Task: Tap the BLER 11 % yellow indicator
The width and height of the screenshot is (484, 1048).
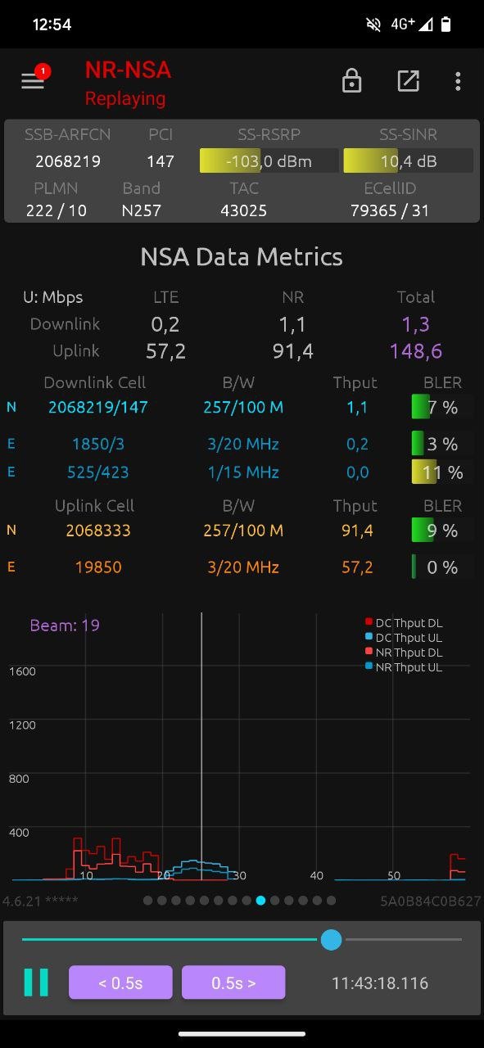Action: 441,472
